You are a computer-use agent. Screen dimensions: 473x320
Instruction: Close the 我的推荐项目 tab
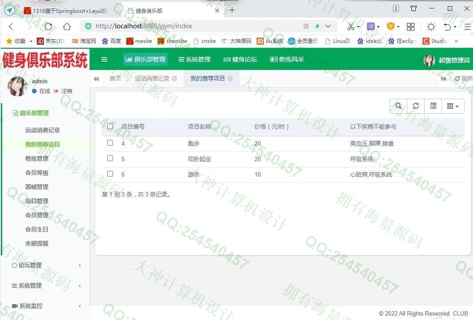pyautogui.click(x=230, y=79)
